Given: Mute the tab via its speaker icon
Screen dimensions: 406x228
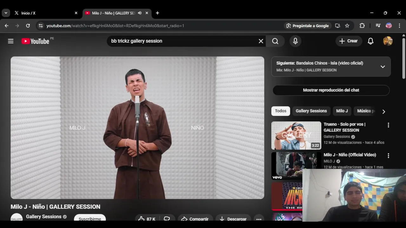Looking at the screenshot, I should 140,13.
